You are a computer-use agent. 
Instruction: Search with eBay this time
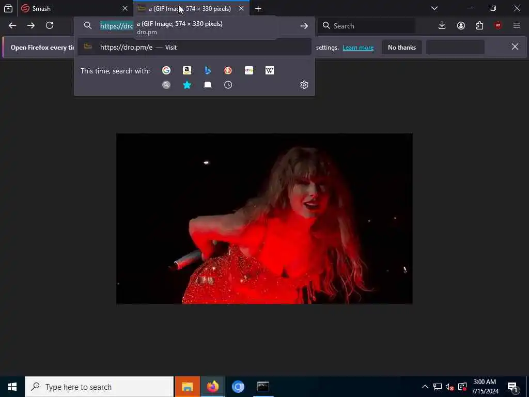[249, 70]
